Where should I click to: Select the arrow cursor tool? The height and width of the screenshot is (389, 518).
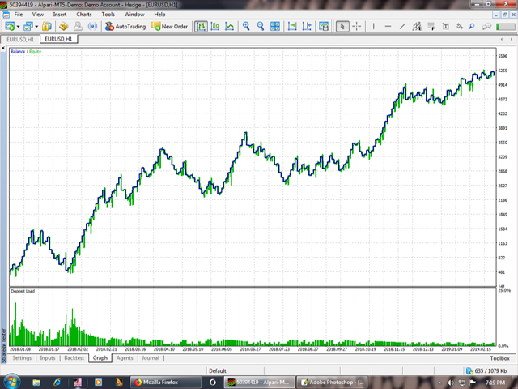coord(342,26)
